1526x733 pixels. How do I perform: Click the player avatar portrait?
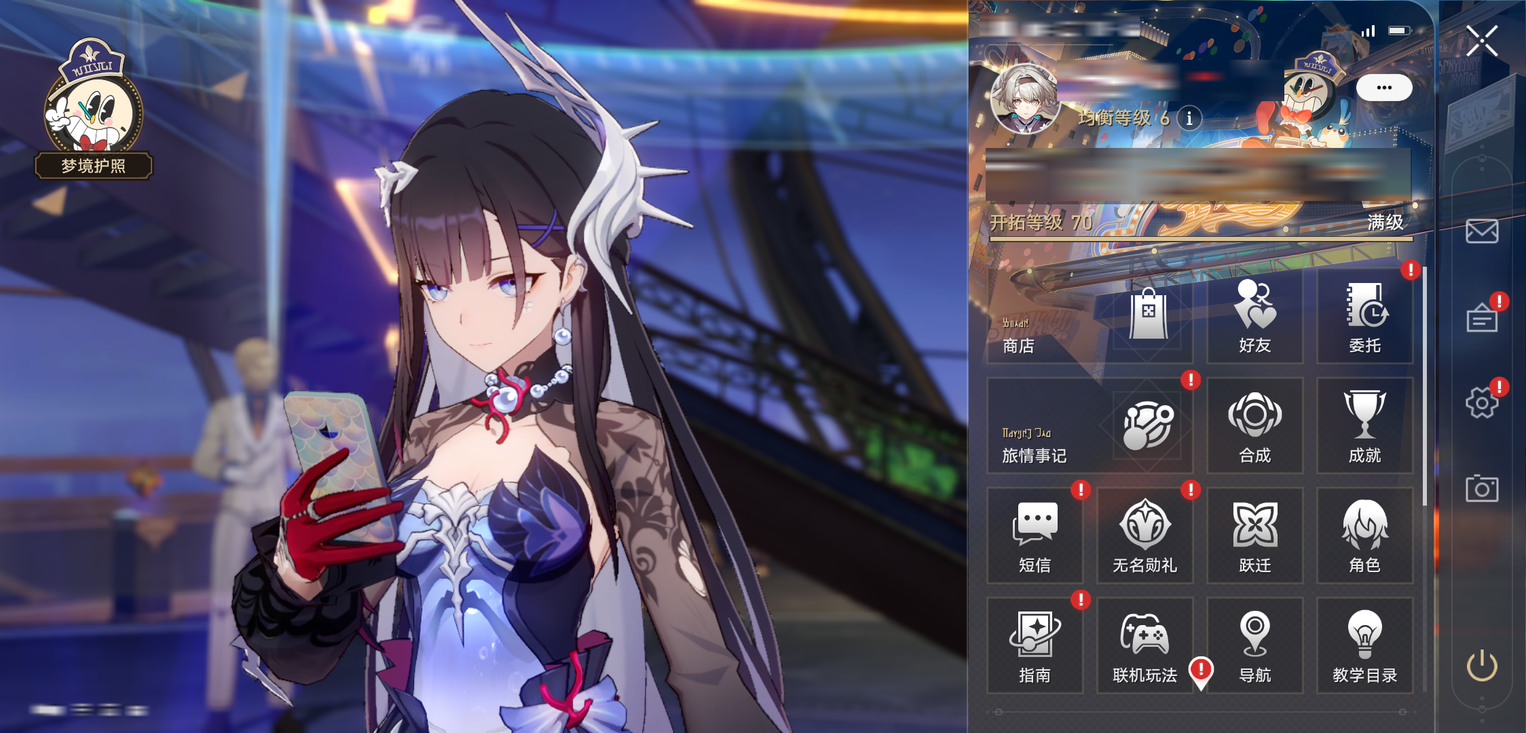pyautogui.click(x=1025, y=98)
